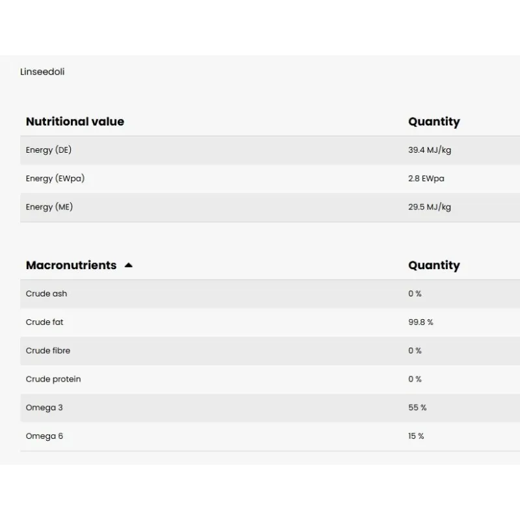Viewport: 520px width, 520px height.
Task: Select the Crude protein row label
Action: click(53, 380)
